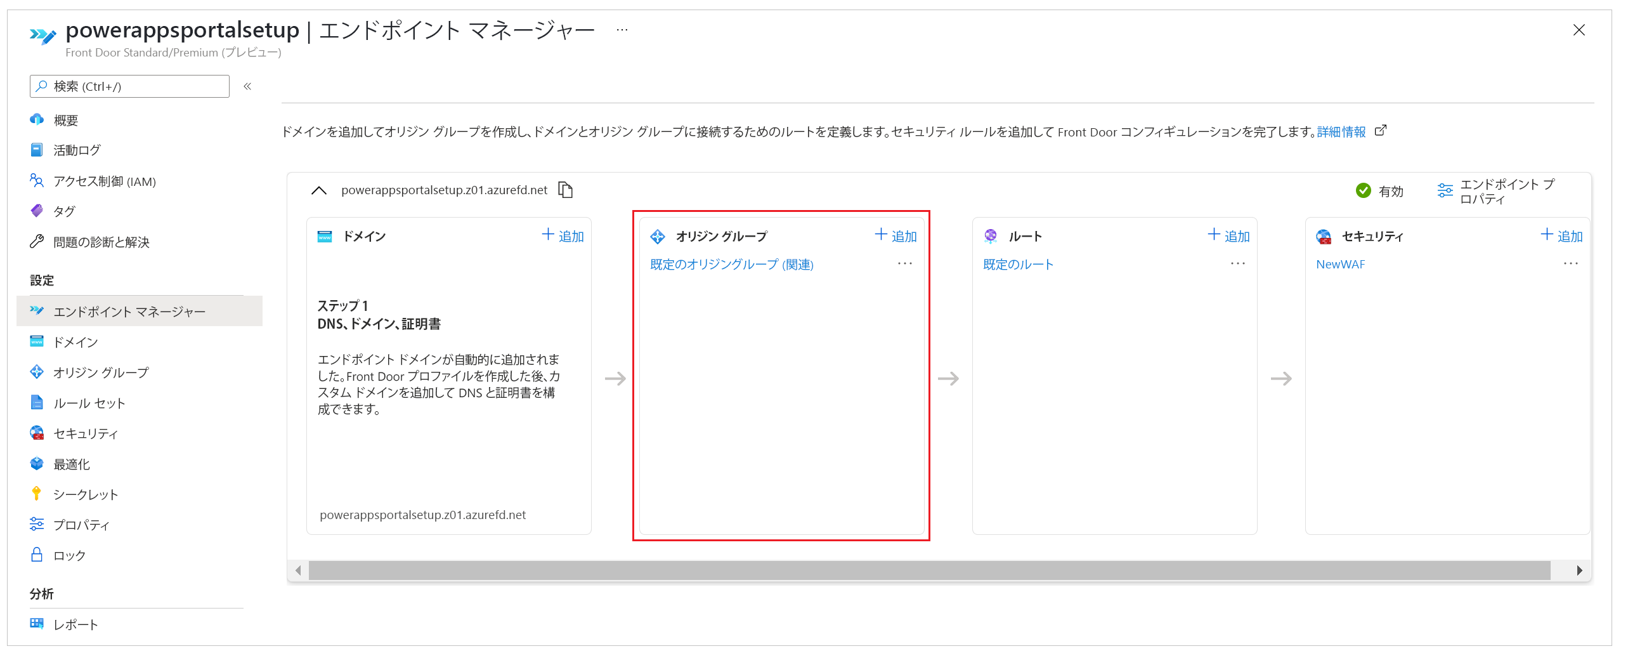Add a security policy via セキュリティ card 追加
This screenshot has width=1635, height=665.
1561,236
